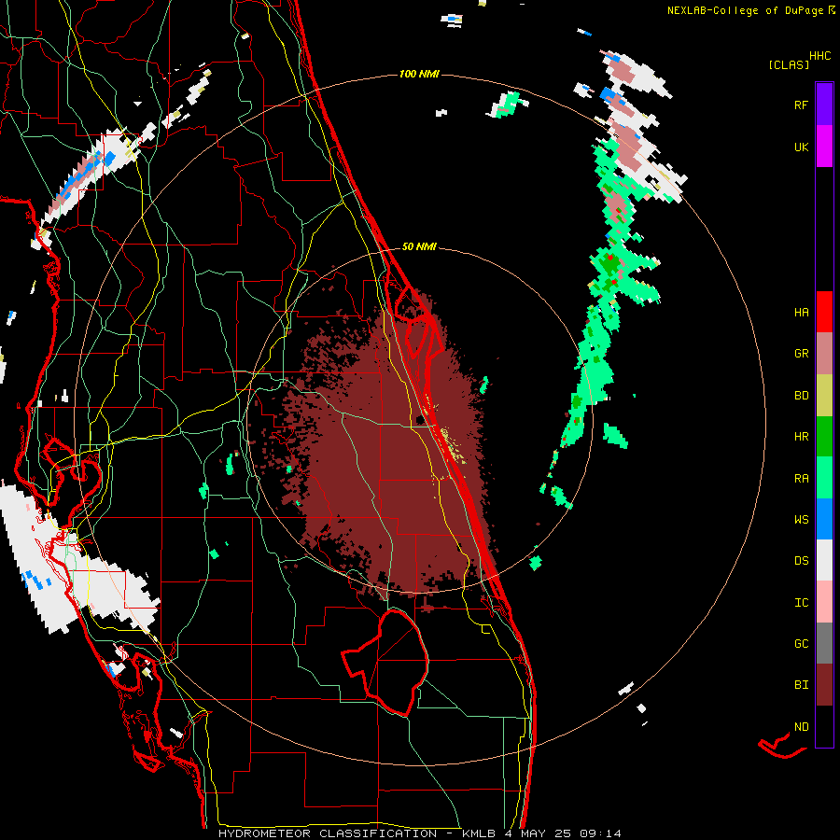
Task: Click the 100 NMI range ring label
Action: coord(419,74)
